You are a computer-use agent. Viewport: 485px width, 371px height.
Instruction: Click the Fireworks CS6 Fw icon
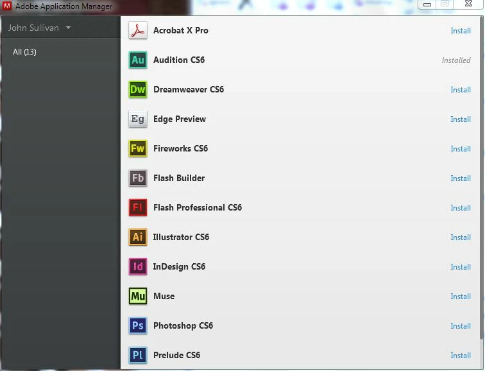138,148
